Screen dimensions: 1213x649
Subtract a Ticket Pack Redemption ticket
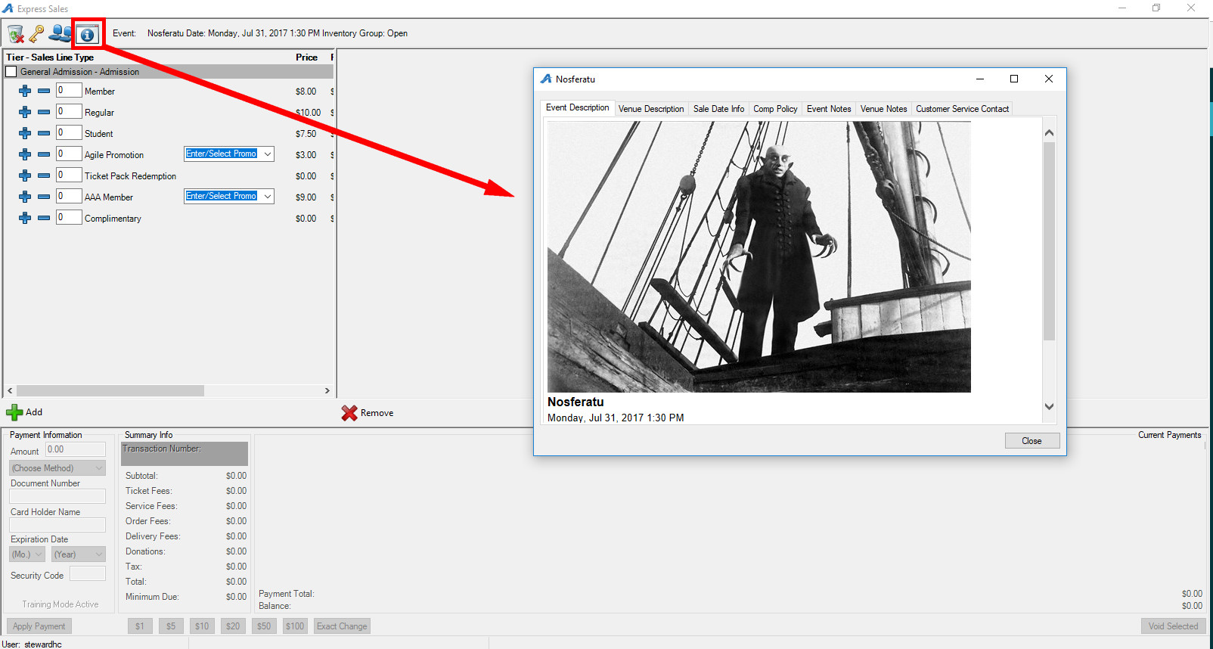pos(44,175)
